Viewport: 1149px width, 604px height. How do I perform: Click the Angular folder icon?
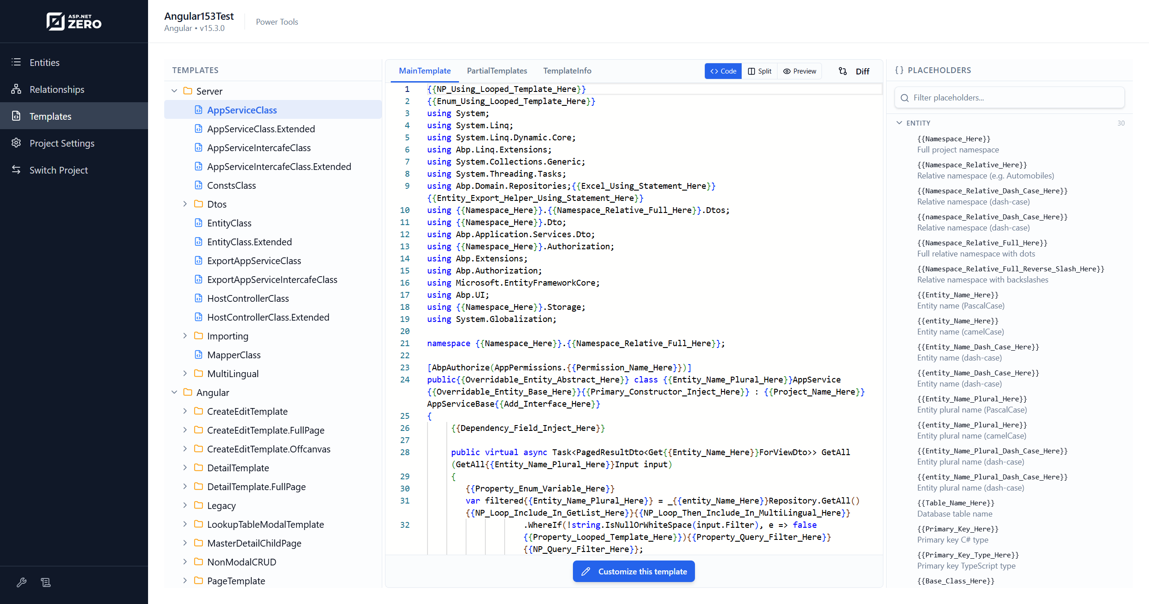coord(188,392)
